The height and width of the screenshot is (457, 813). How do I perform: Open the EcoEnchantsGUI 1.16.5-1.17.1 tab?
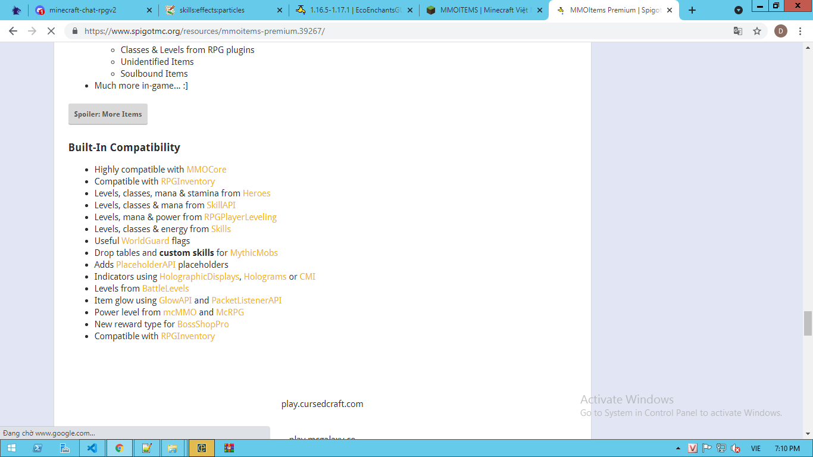(348, 10)
